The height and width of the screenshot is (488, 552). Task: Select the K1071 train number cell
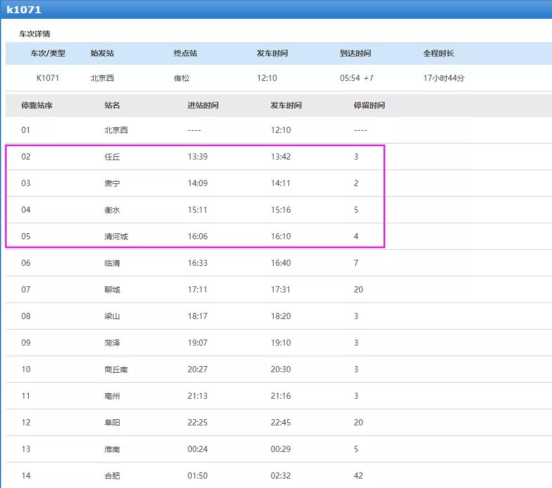click(48, 78)
